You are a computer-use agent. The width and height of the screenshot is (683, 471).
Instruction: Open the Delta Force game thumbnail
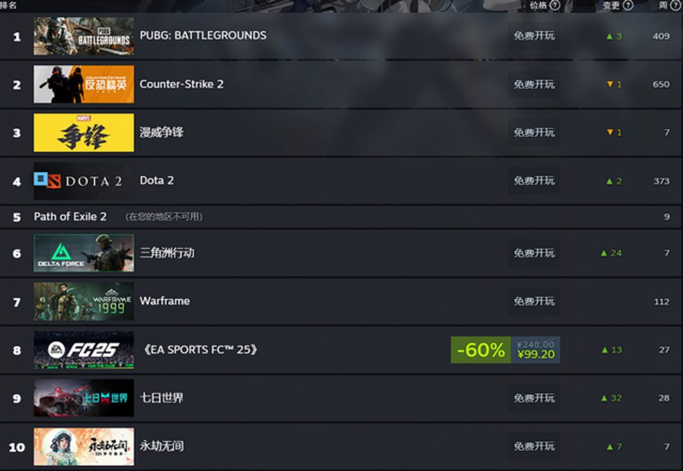83,253
